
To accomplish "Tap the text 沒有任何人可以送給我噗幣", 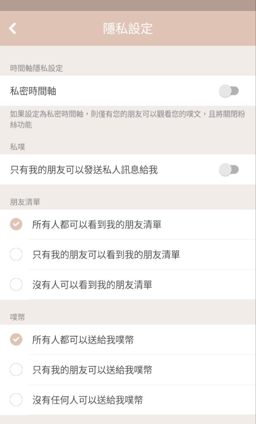I will [88, 400].
